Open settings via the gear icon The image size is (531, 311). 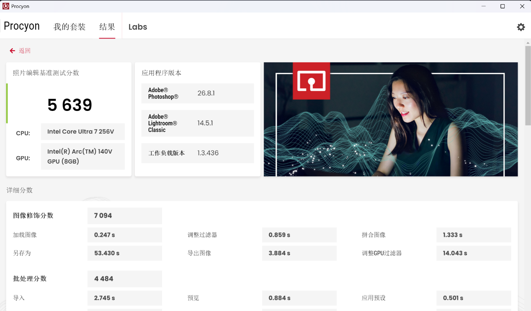click(x=521, y=27)
